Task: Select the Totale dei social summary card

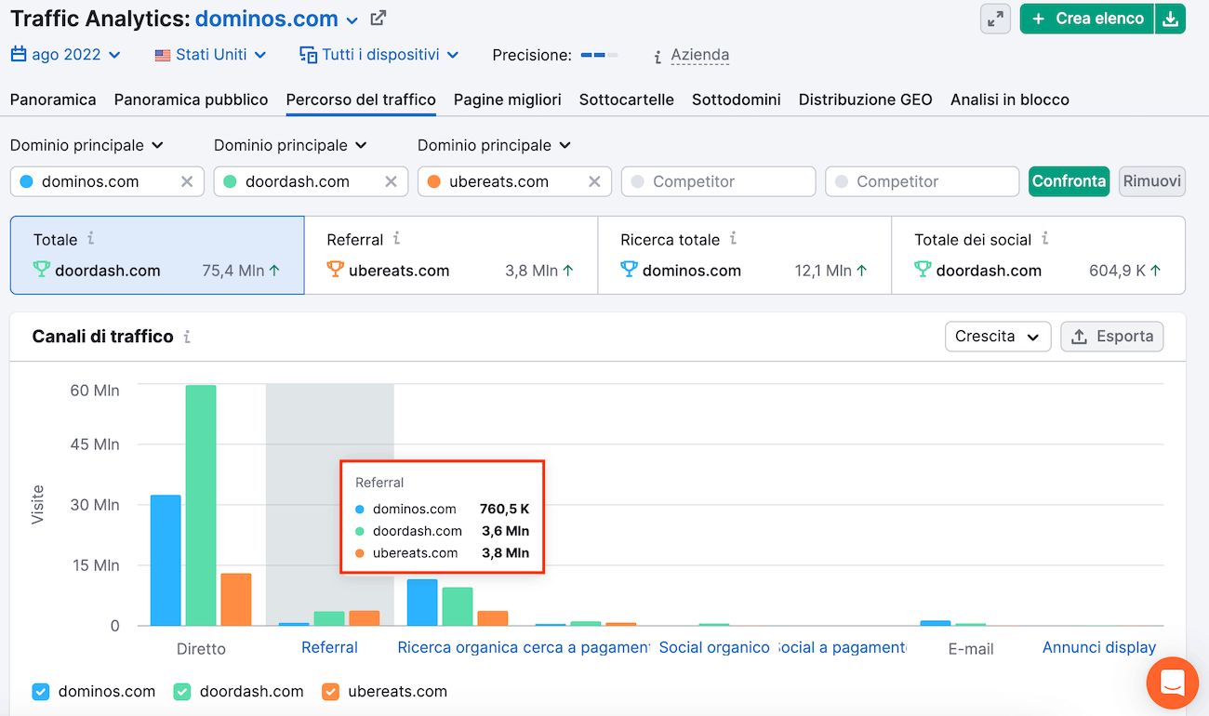Action: (1039, 256)
